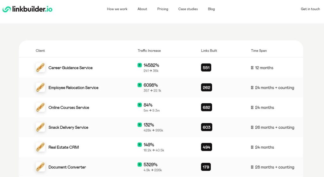Click the 179 links built badge
The width and height of the screenshot is (324, 177).
[206, 167]
